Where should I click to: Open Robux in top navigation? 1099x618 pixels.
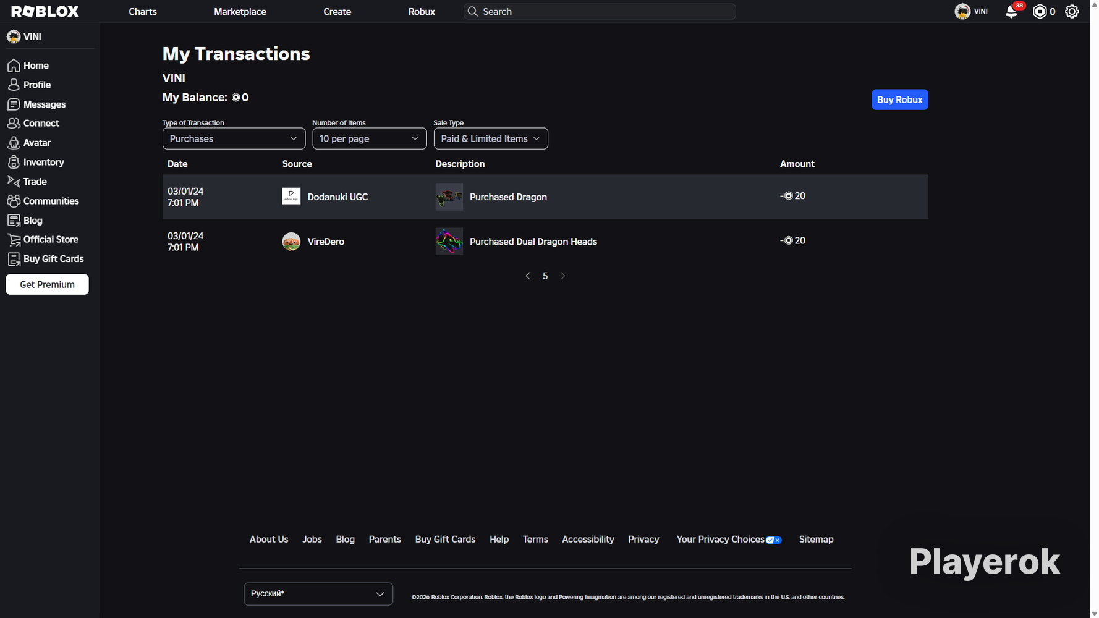coord(422,12)
